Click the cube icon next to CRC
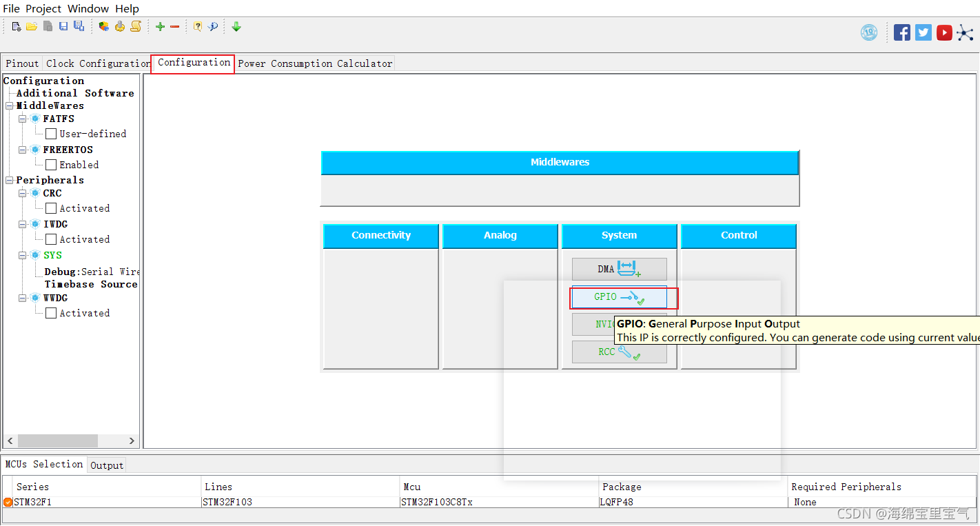 click(x=35, y=193)
